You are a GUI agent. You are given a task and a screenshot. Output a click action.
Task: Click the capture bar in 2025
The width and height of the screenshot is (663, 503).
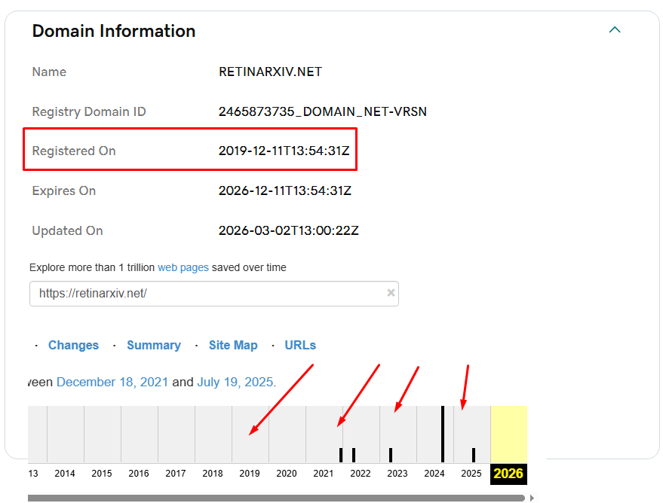click(474, 455)
